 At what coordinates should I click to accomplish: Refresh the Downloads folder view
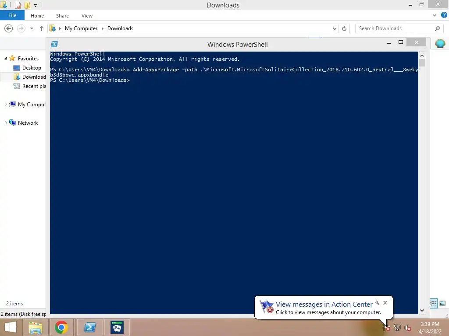click(x=344, y=28)
